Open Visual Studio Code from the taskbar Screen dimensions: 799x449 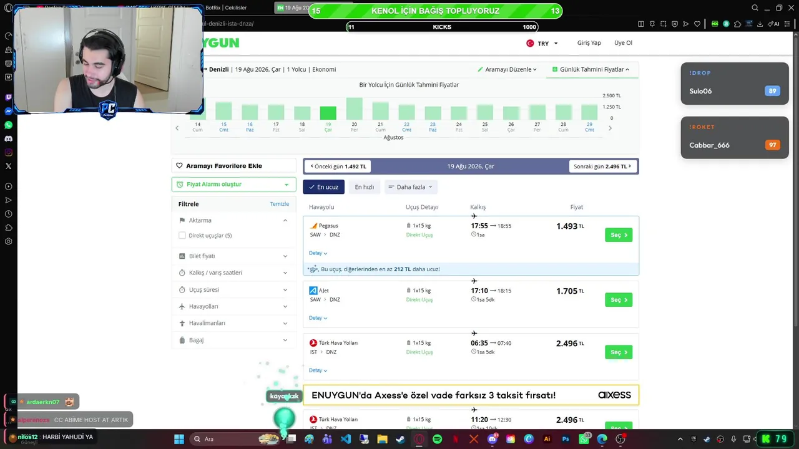[346, 439]
